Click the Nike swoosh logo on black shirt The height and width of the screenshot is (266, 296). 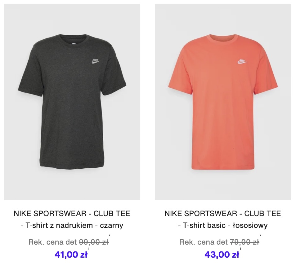(x=96, y=61)
